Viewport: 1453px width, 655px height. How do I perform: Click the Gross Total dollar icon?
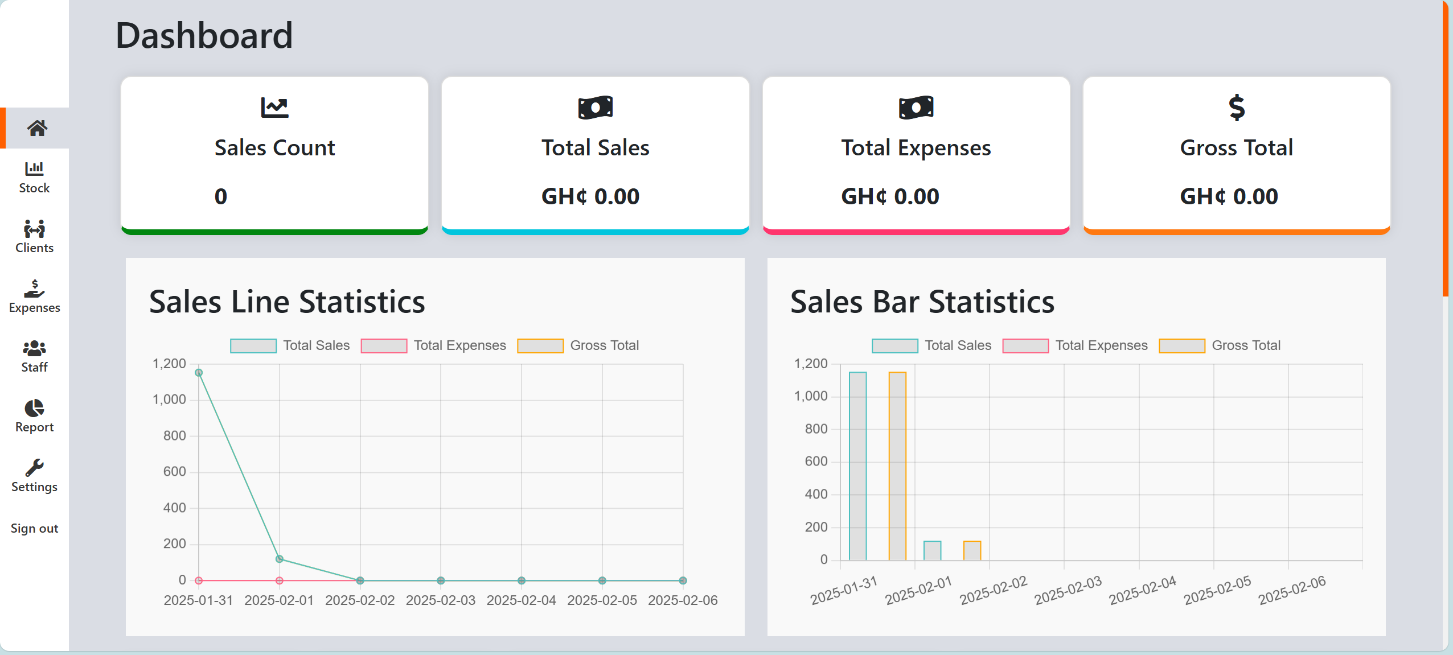(1236, 108)
